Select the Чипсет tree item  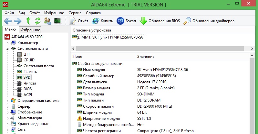(30, 83)
